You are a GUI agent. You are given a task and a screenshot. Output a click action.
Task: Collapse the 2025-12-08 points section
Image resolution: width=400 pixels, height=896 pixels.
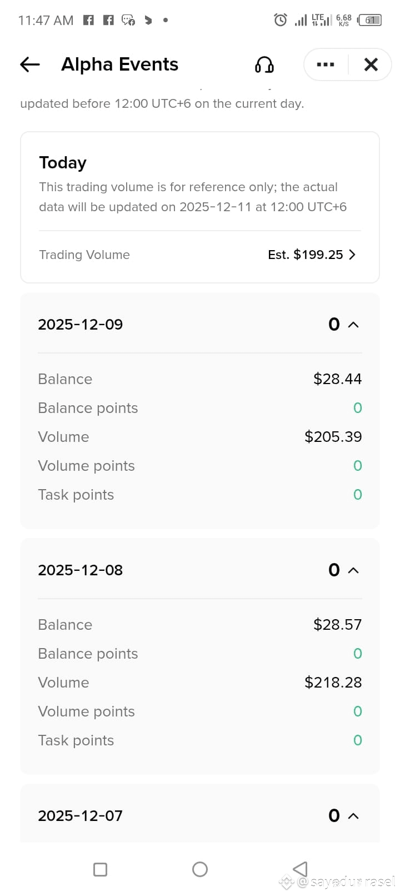pos(353,570)
